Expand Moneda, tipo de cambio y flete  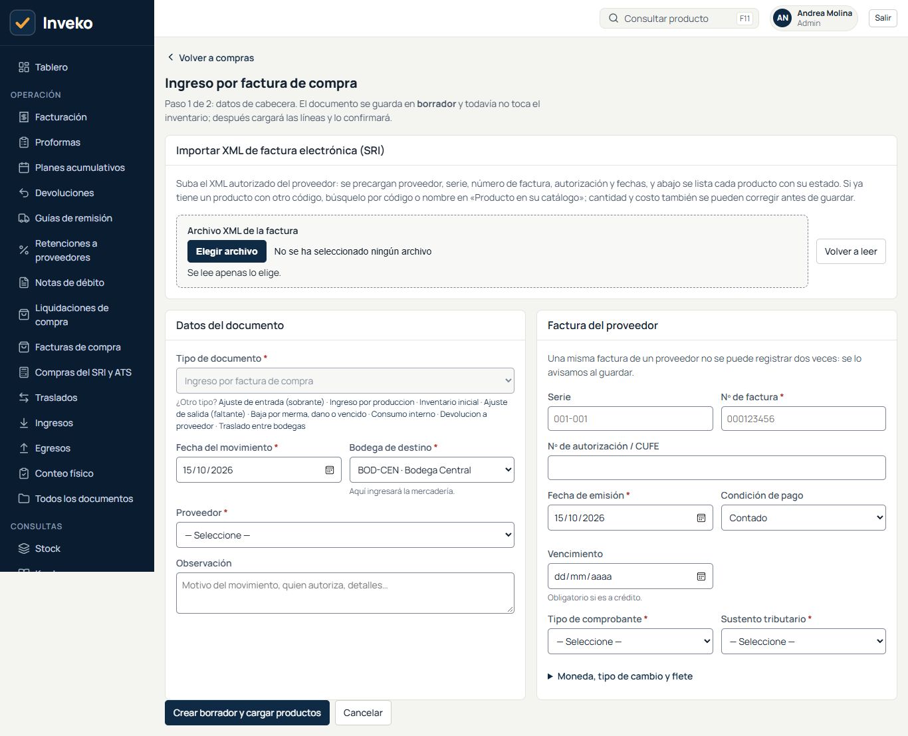click(620, 676)
